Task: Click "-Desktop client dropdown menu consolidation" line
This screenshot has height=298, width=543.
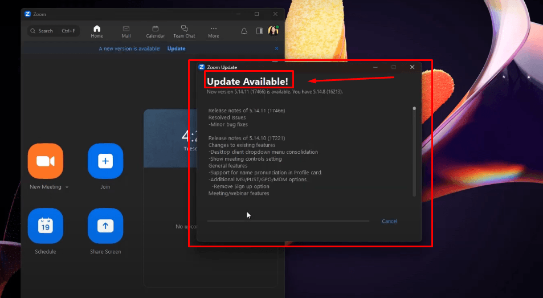Action: pos(263,152)
